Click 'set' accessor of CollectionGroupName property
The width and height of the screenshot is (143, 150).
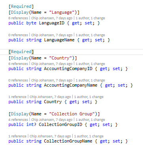(117, 141)
